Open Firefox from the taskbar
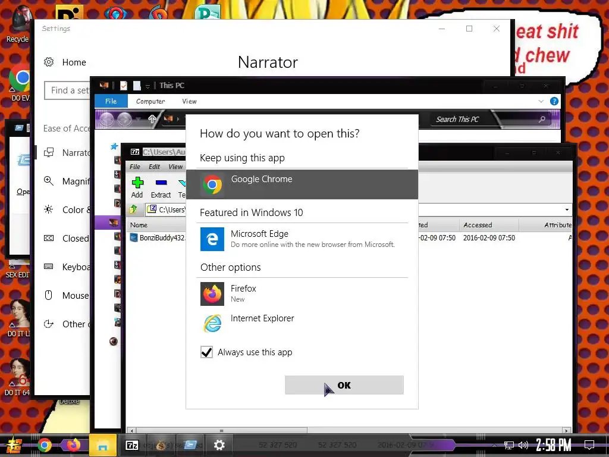The height and width of the screenshot is (457, 609). [73, 445]
